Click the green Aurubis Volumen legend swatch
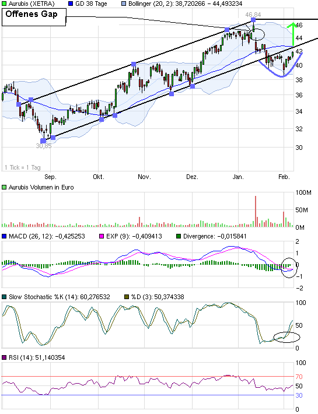The image size is (318, 414). click(4, 187)
